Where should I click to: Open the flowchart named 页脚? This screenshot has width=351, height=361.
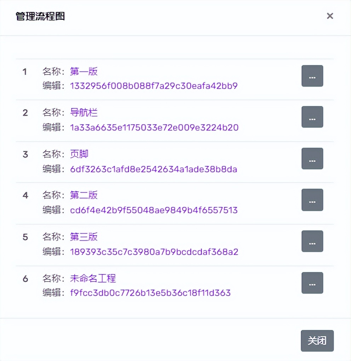click(79, 154)
